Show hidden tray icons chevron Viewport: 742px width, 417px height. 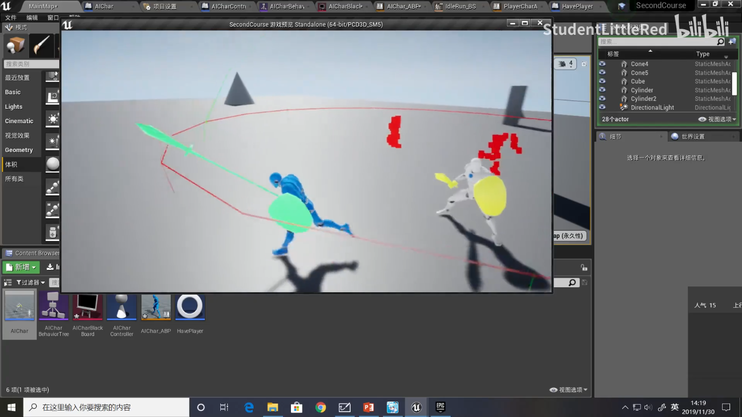[x=625, y=408]
